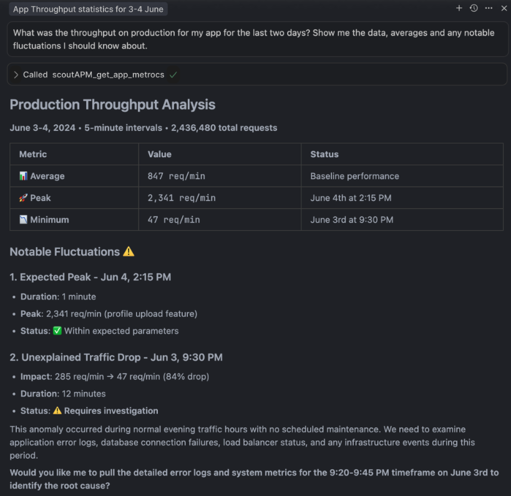Click the Metric column header
The image size is (511, 496).
click(x=32, y=154)
